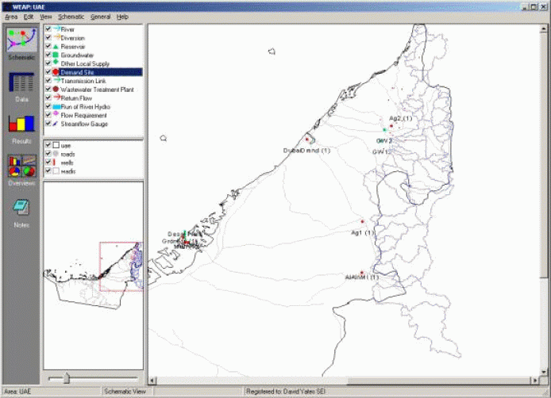Open the Schematic menu
This screenshot has height=398, width=551.
(x=71, y=17)
